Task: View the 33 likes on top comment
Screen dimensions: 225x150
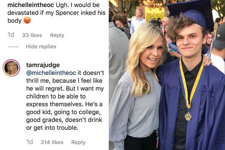Action: click(x=32, y=35)
